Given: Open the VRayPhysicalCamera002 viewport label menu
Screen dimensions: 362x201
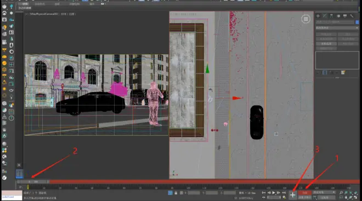Looking at the screenshot, I should click(44, 14).
